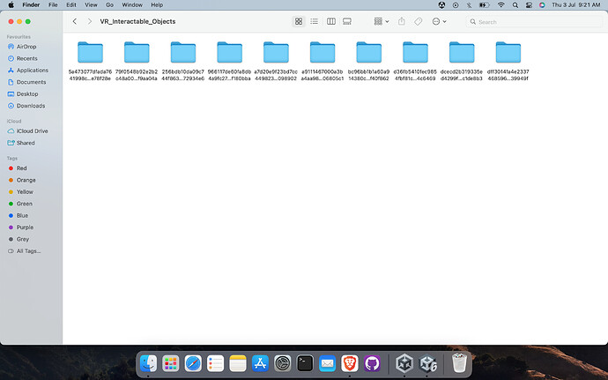Open the View menu in menu bar
Screen dimensions: 608x380
point(91,5)
